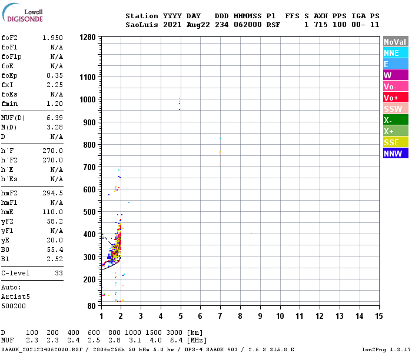The width and height of the screenshot is (412, 353).
Task: Select the X+ light green legend swatch
Action: click(396, 131)
